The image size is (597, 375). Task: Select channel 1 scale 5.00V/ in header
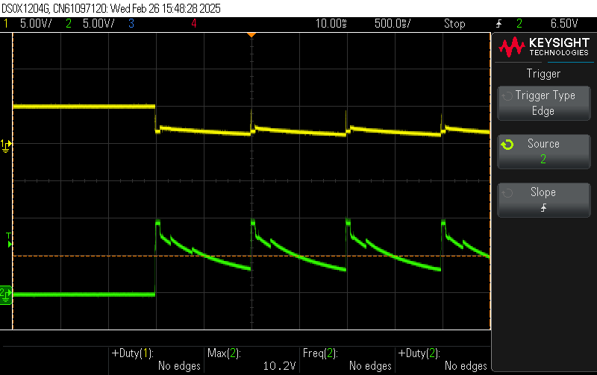tap(36, 24)
